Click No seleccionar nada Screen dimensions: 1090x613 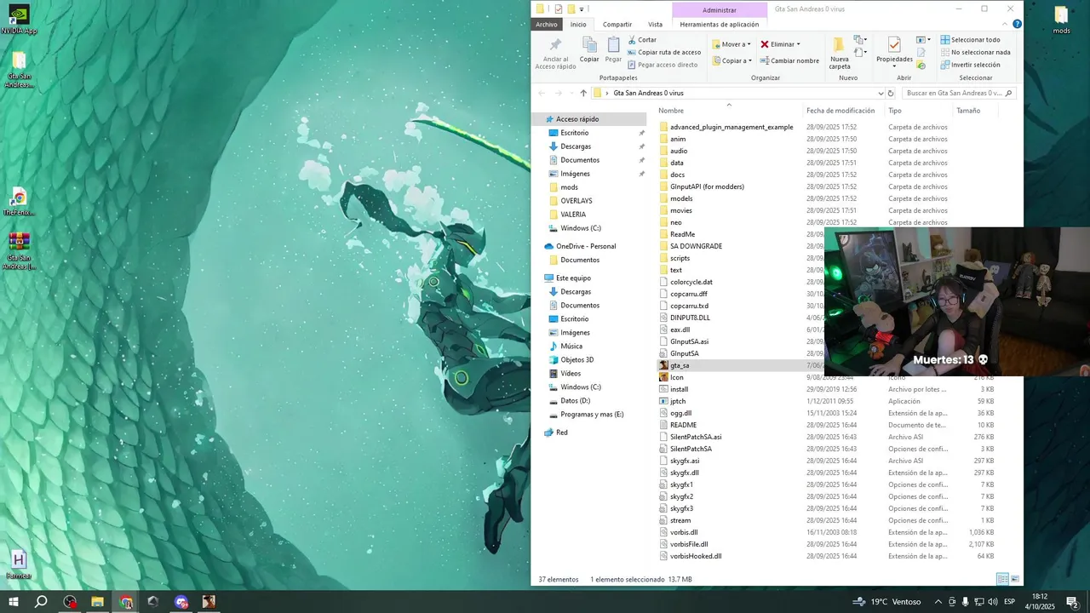click(975, 52)
